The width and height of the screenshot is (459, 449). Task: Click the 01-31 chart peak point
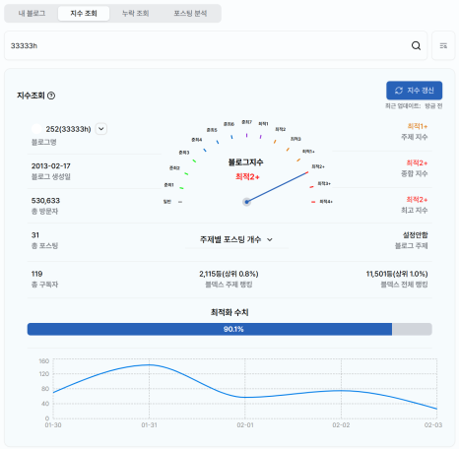149,364
